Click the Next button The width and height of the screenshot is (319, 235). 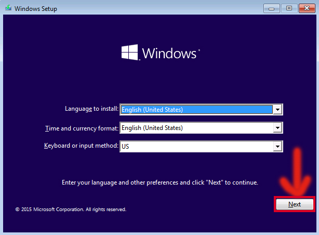click(295, 204)
